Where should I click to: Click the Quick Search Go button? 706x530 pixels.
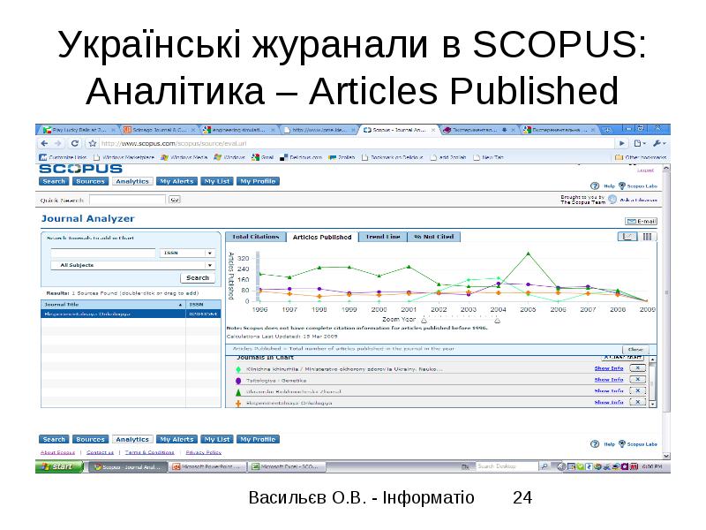click(174, 200)
